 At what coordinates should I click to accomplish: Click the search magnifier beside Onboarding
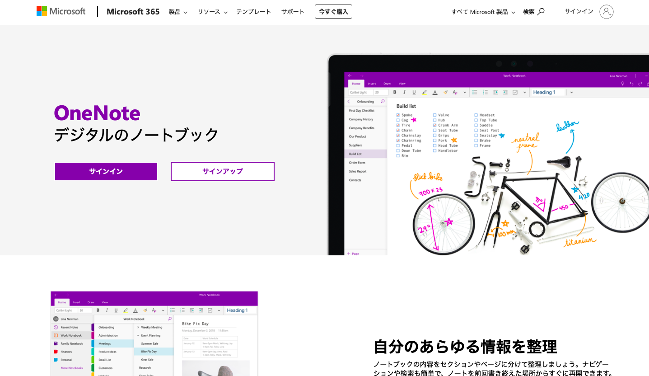coord(382,102)
